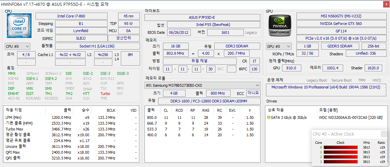Click the Core 0 clock bar
The image size is (390, 167).
click(x=340, y=148)
